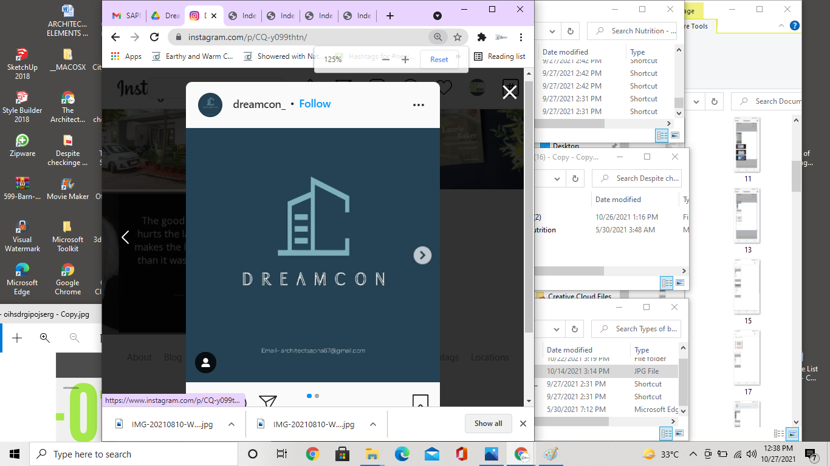830x466 pixels.
Task: Switch to the Google Drive tab
Action: (x=164, y=16)
